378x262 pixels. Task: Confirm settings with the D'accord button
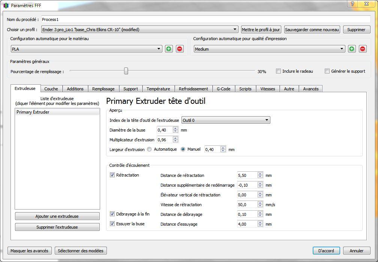[326, 251]
